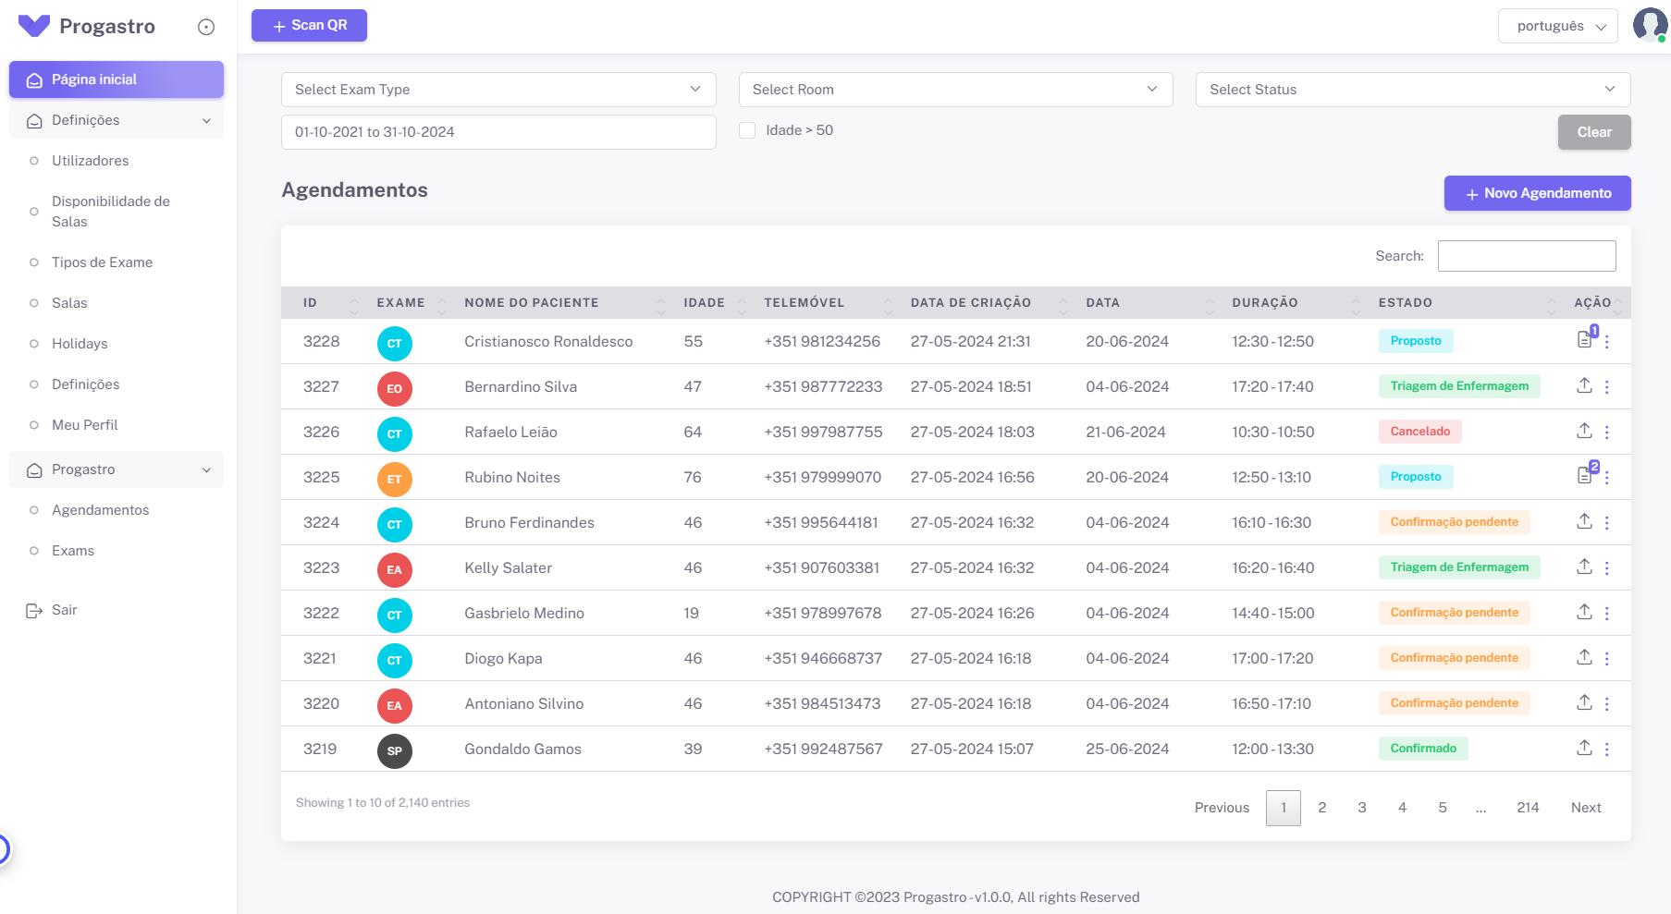1671x914 pixels.
Task: Sort table by Estado column
Action: pyautogui.click(x=1467, y=303)
